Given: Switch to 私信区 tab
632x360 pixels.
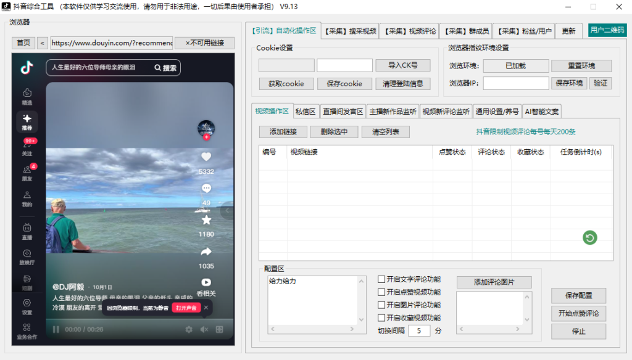Looking at the screenshot, I should click(x=305, y=112).
